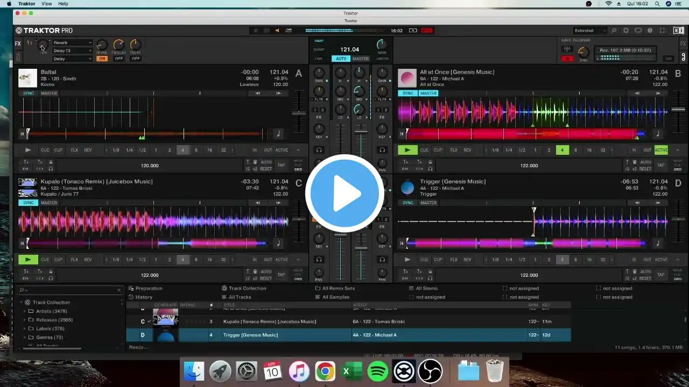Image resolution: width=689 pixels, height=387 pixels.
Task: Click the All at Once cover art thumbnail
Action: tap(407, 78)
